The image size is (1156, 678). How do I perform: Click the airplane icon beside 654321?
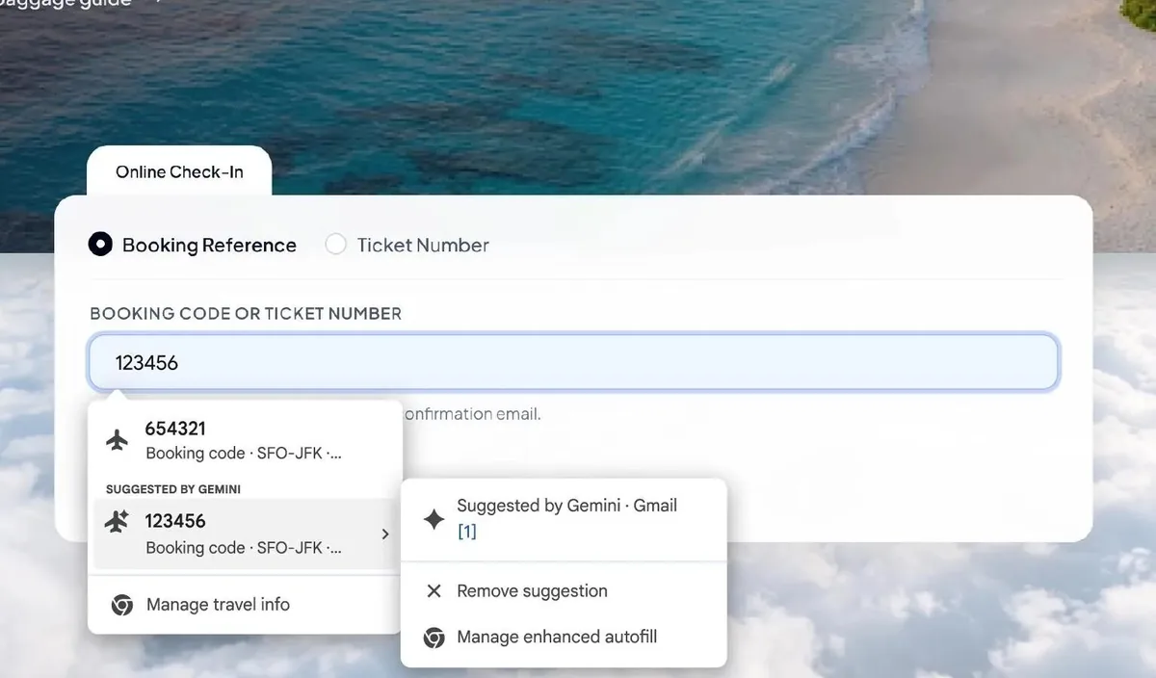point(117,440)
